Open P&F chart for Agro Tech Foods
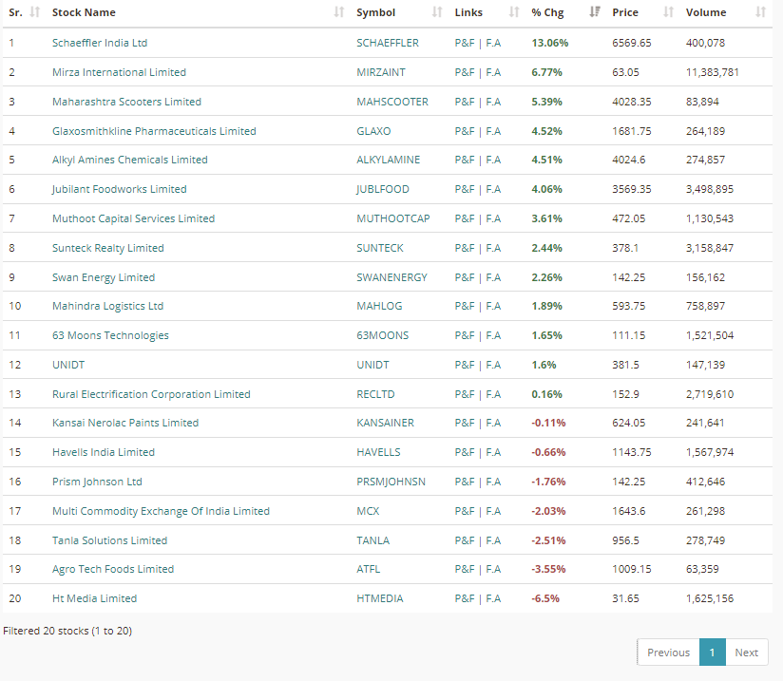The height and width of the screenshot is (681, 783). tap(465, 569)
